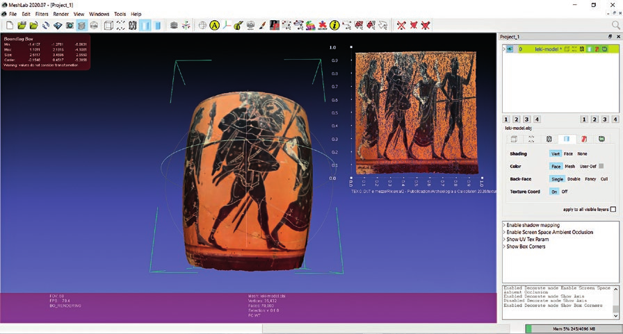Screen dimensions: 623x334
Task: Open the wireframe render tab
Action: click(x=549, y=139)
